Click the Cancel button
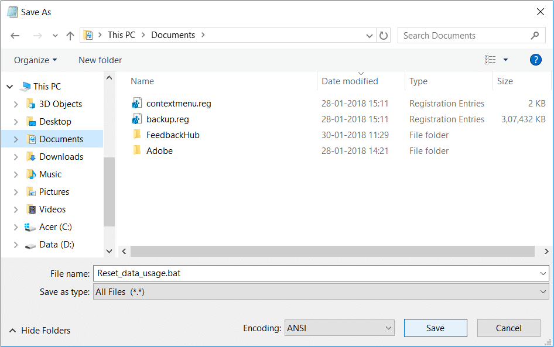Viewport: 554px width, 347px height. 508,328
